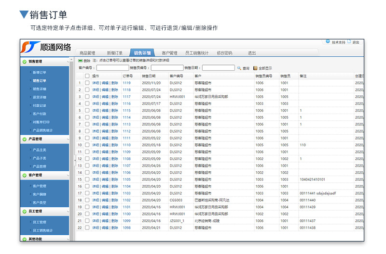Switch to the 商品管理 tab
The height and width of the screenshot is (254, 386).
pyautogui.click(x=87, y=53)
